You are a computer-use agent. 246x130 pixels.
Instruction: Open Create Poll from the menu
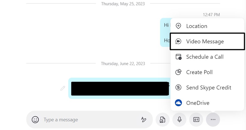point(199,72)
